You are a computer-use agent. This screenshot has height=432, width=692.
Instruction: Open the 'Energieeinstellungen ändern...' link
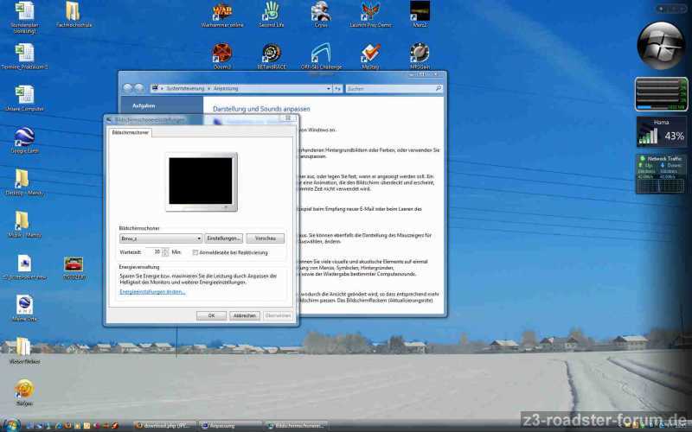point(152,292)
